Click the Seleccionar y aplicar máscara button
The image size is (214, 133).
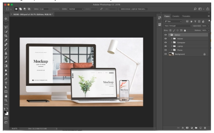pos(133,9)
